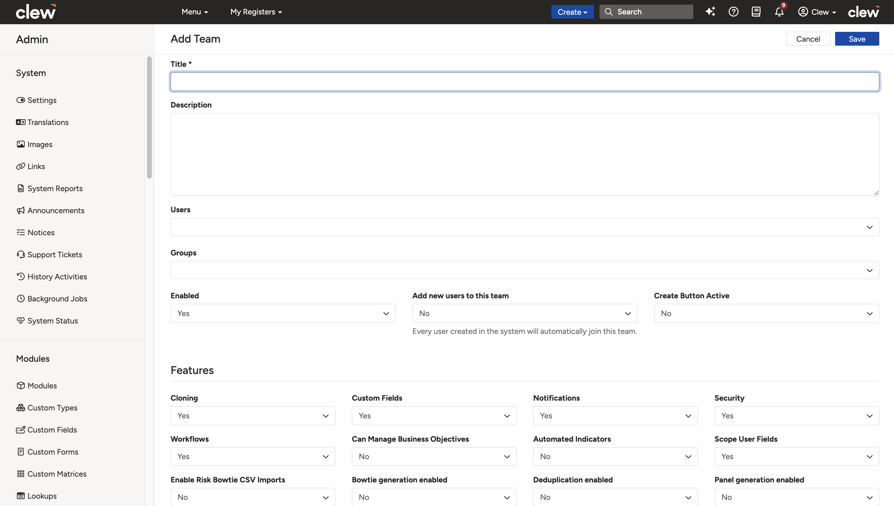Go to System Status in Admin sidebar
This screenshot has width=894, height=506.
click(52, 321)
